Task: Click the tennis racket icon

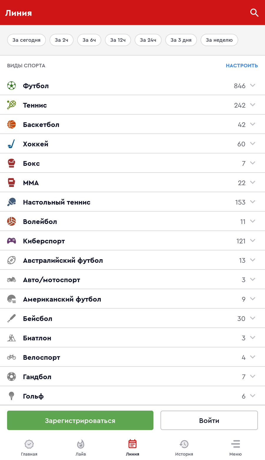Action: coord(11,105)
